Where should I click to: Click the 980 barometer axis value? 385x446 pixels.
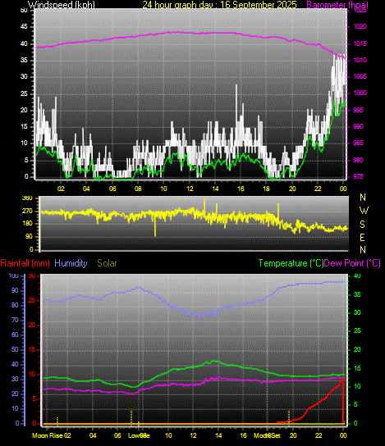click(358, 160)
